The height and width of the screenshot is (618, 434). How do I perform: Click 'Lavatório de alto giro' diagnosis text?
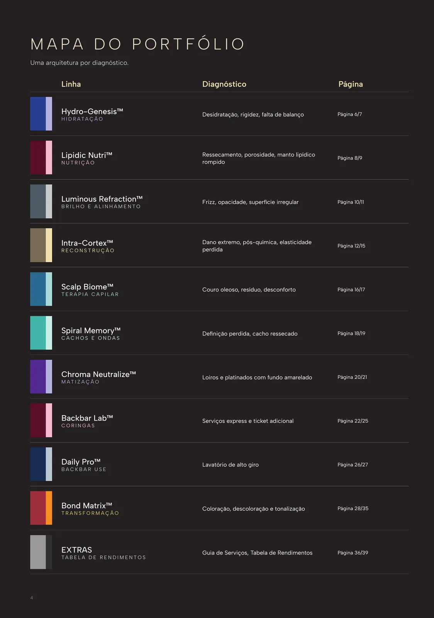point(231,465)
